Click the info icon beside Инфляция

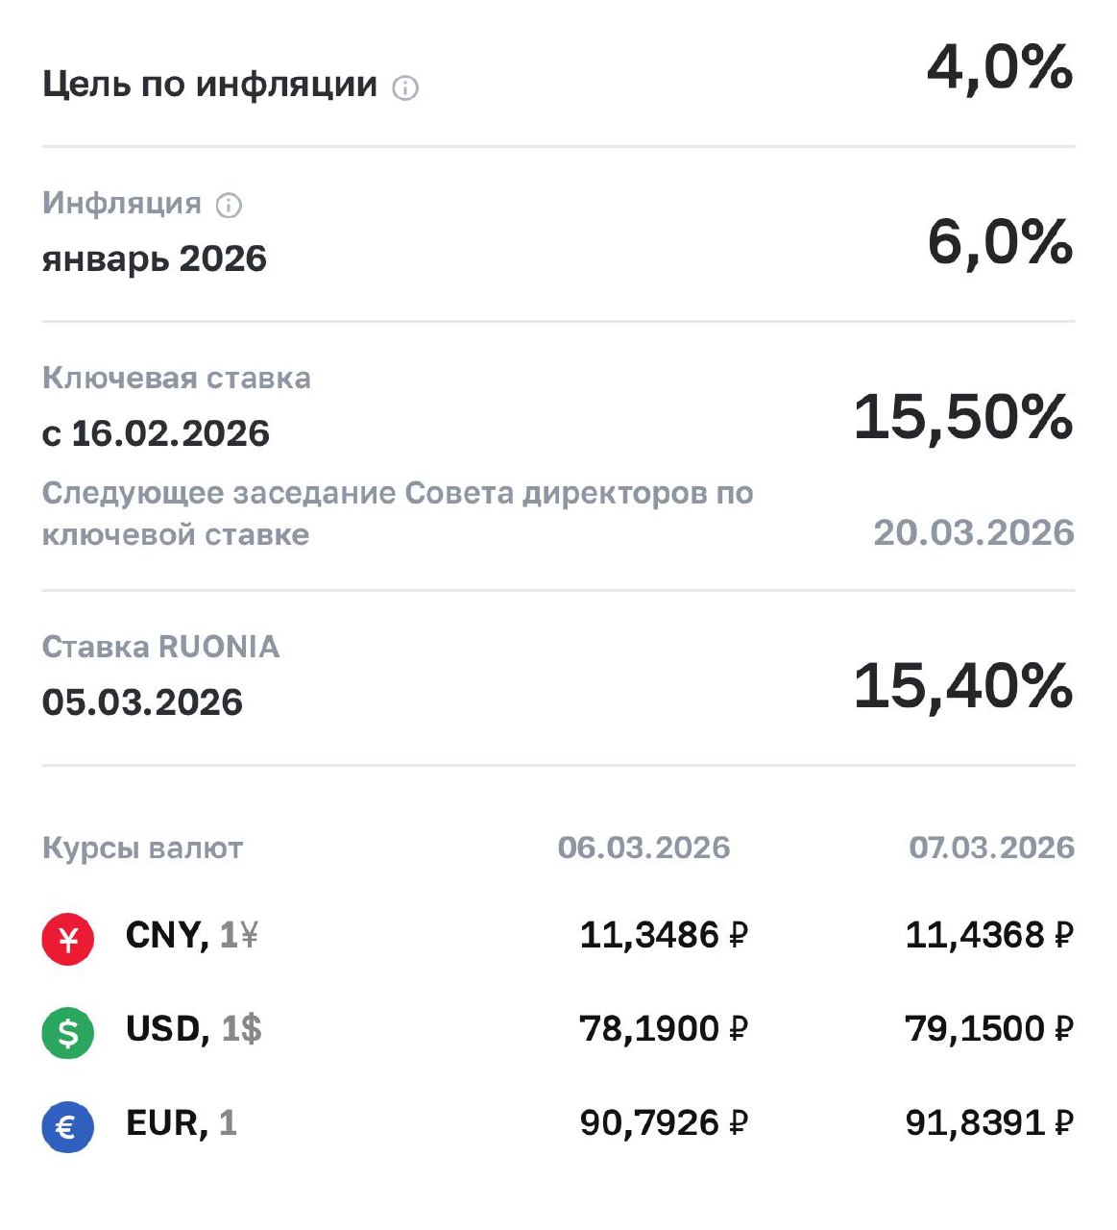tap(229, 205)
